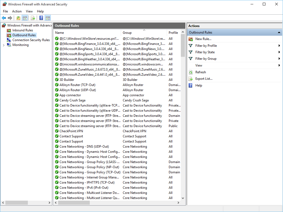Select the Candy Crush Saga rule
The width and height of the screenshot is (283, 212).
tap(72, 100)
